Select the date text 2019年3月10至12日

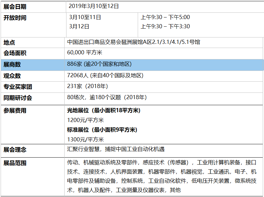point(94,6)
